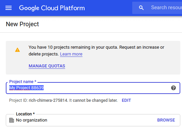The width and height of the screenshot is (182, 127).
Task: Select the No organization location field
Action: [93, 120]
